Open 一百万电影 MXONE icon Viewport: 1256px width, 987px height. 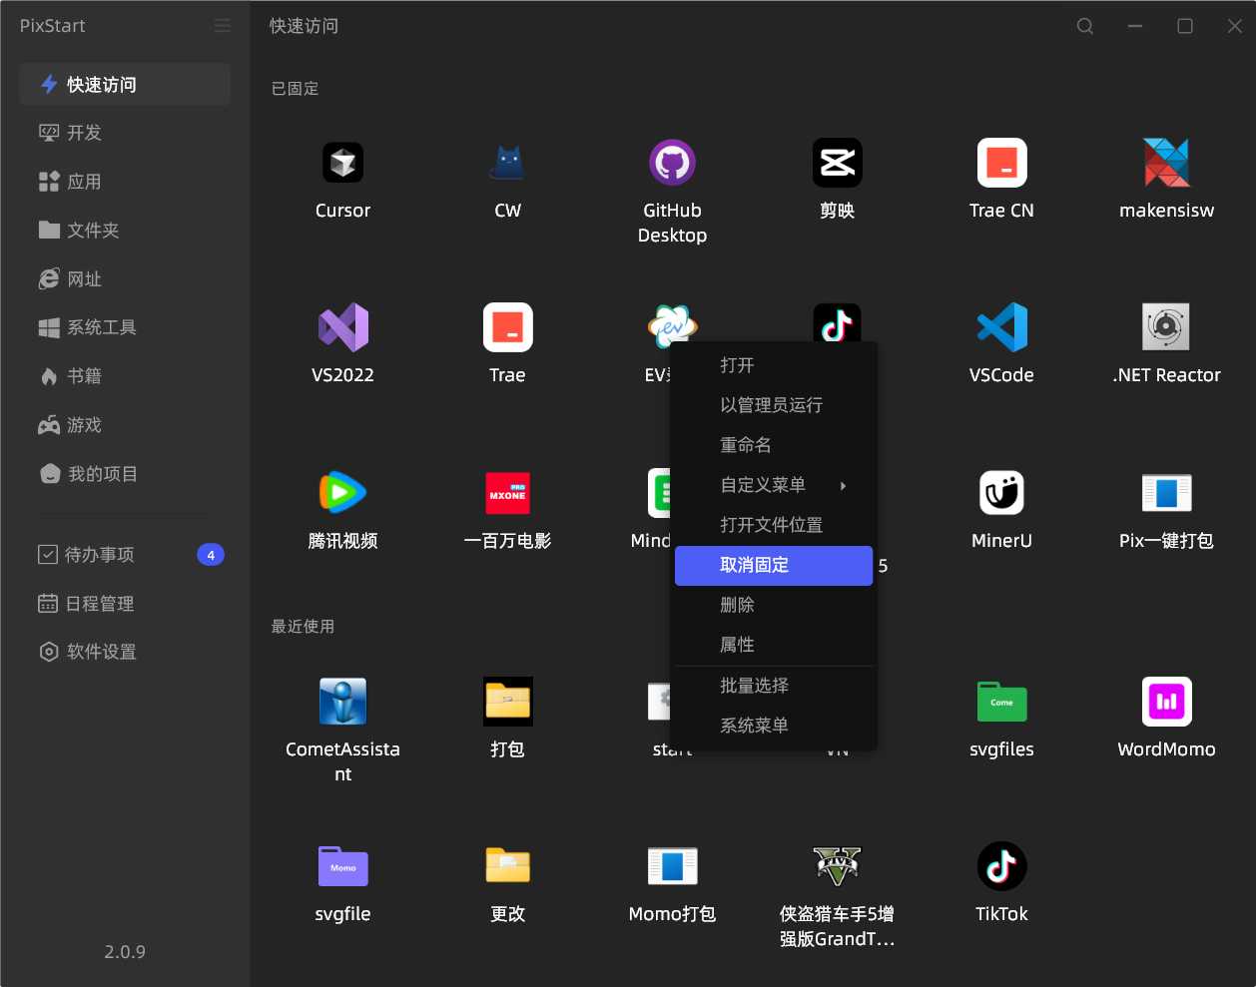point(507,493)
